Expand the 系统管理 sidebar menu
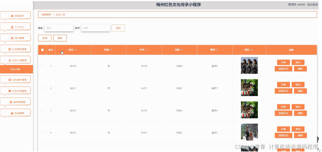The width and height of the screenshot is (322, 152). pos(15,113)
